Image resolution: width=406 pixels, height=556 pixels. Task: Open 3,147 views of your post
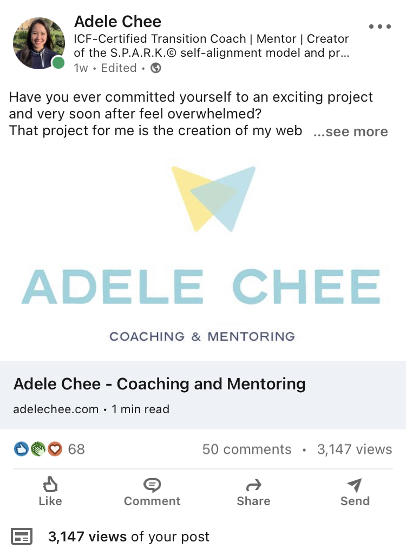129,537
